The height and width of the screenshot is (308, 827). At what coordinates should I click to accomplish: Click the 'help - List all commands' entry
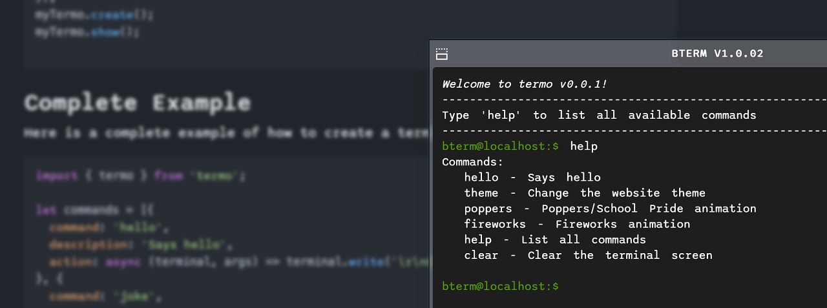[x=555, y=240]
